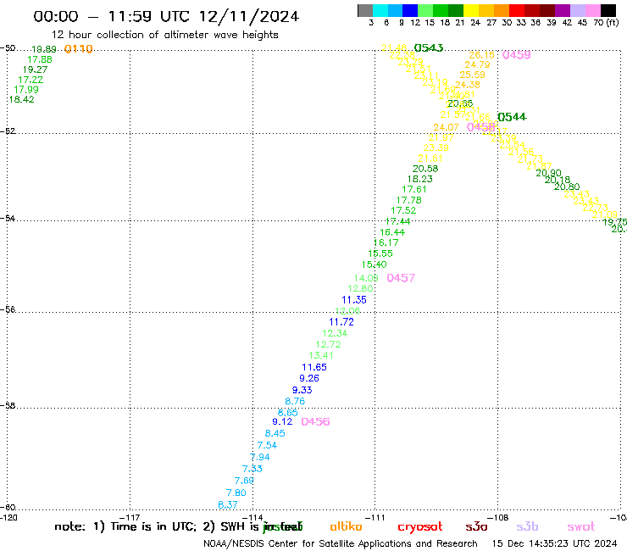The height and width of the screenshot is (551, 627).
Task: Click the wave height value 14.09
Action: click(x=366, y=278)
